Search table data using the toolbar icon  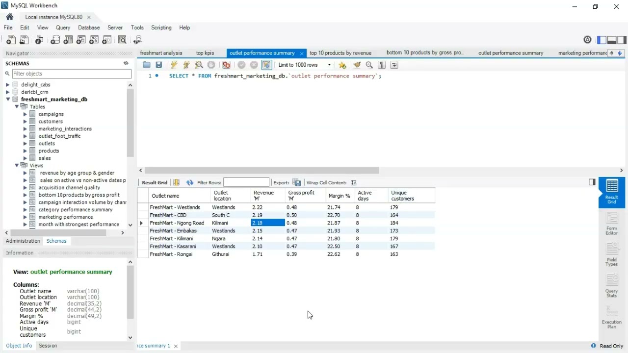pos(122,40)
